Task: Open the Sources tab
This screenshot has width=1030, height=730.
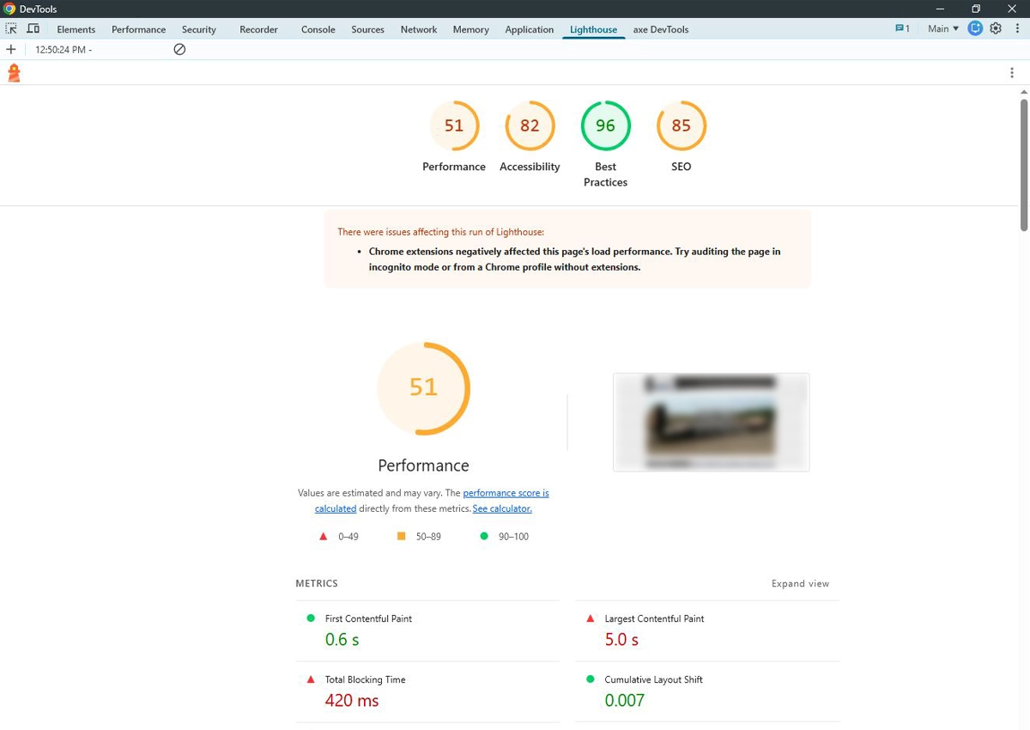Action: (x=367, y=29)
